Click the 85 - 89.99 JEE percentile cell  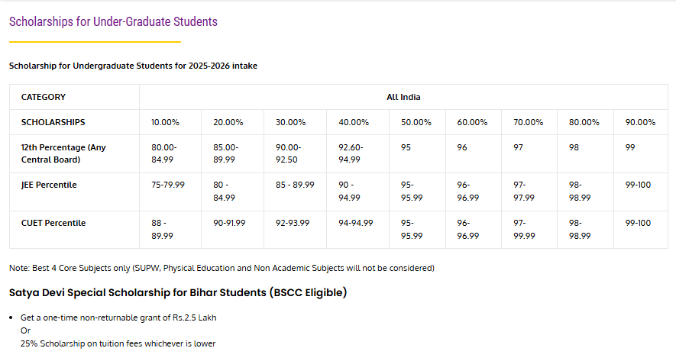click(x=295, y=185)
